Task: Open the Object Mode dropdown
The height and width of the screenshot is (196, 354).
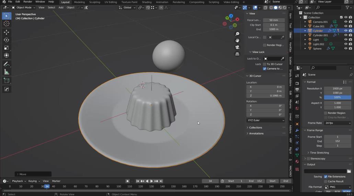Action: [x=23, y=7]
